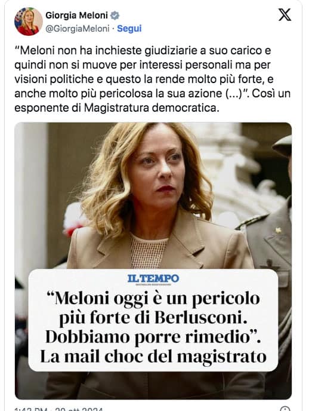Open Giorgia Meloni's profile avatar
309x411 pixels.
tap(29, 22)
